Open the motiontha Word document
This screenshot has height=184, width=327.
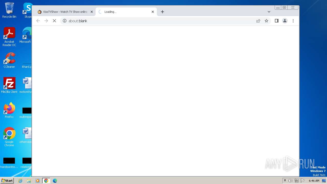coord(26,85)
